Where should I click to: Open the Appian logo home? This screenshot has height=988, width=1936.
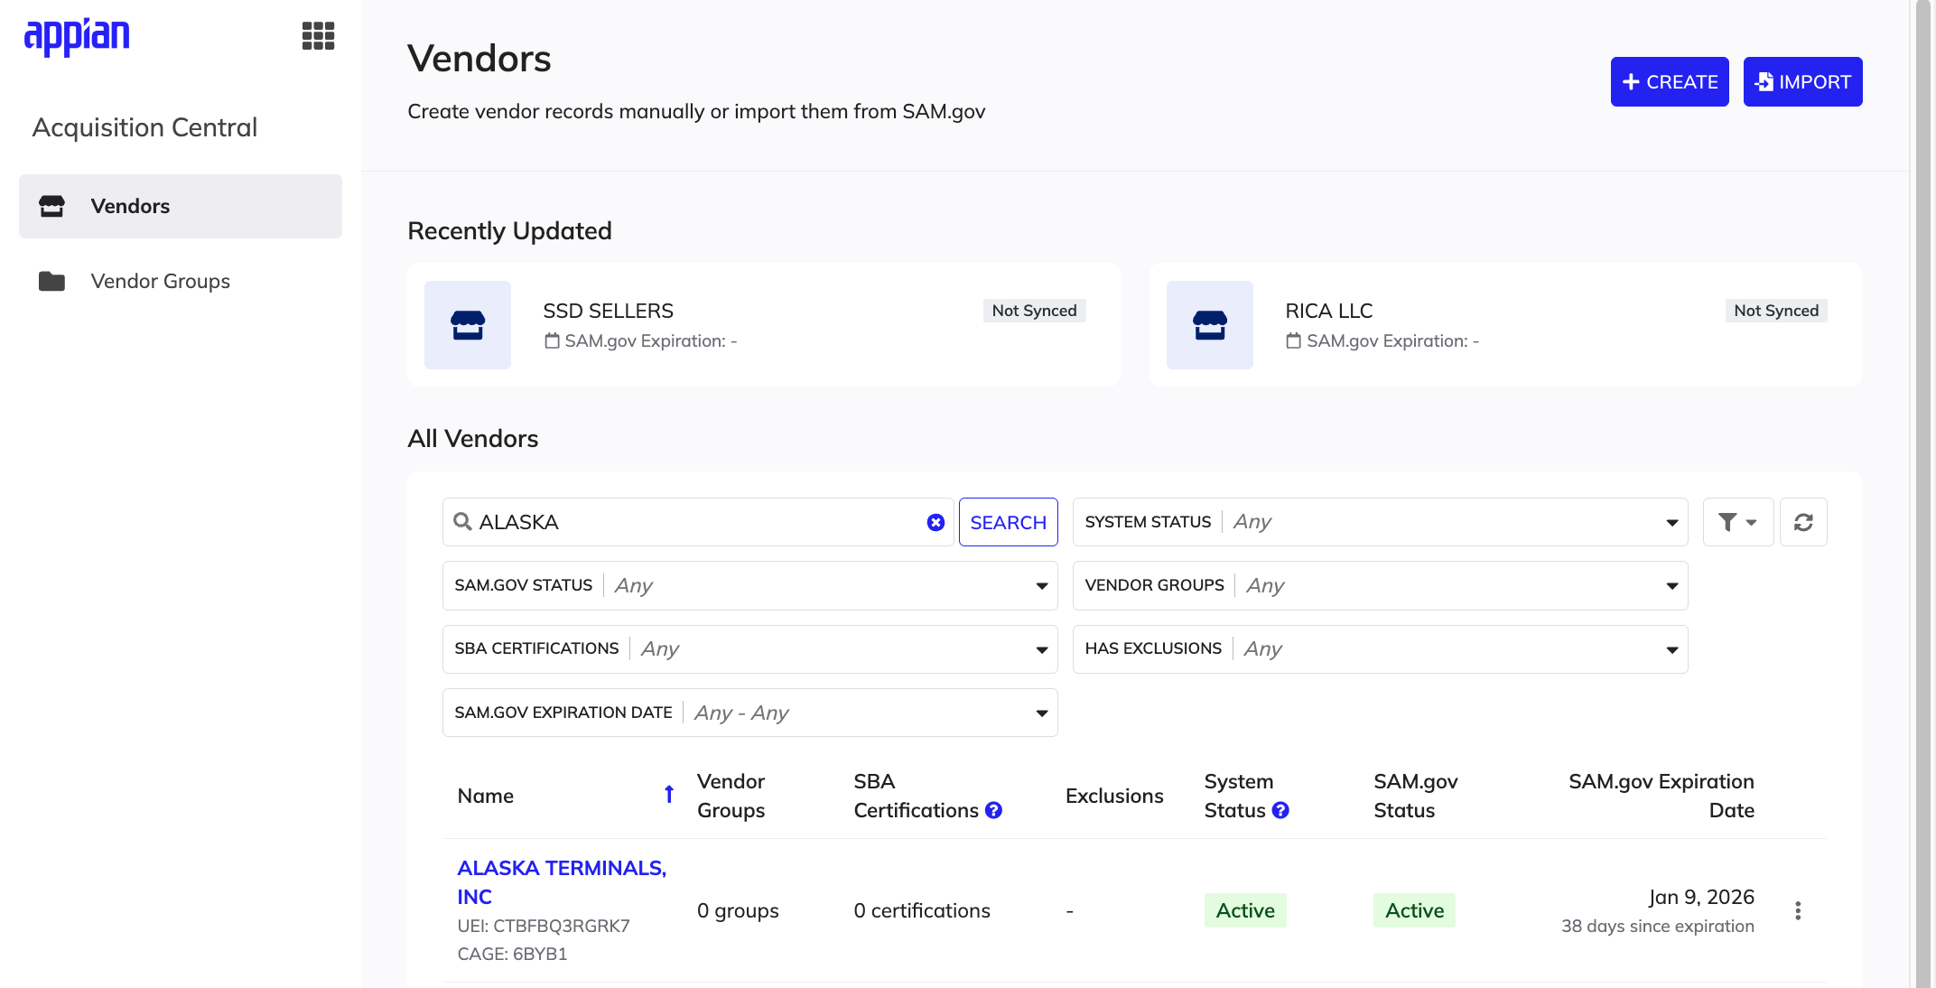pyautogui.click(x=77, y=36)
